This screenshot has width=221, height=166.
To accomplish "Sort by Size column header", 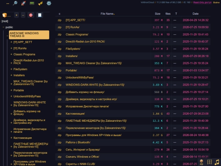I will [x=158, y=14].
